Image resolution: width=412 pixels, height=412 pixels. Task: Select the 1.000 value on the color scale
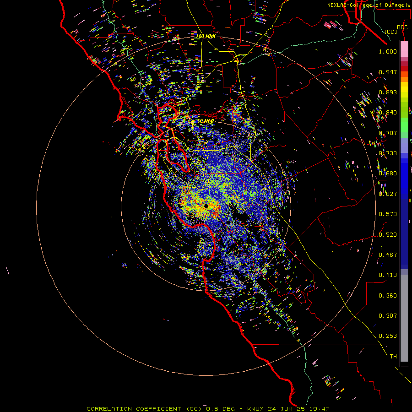(x=388, y=51)
